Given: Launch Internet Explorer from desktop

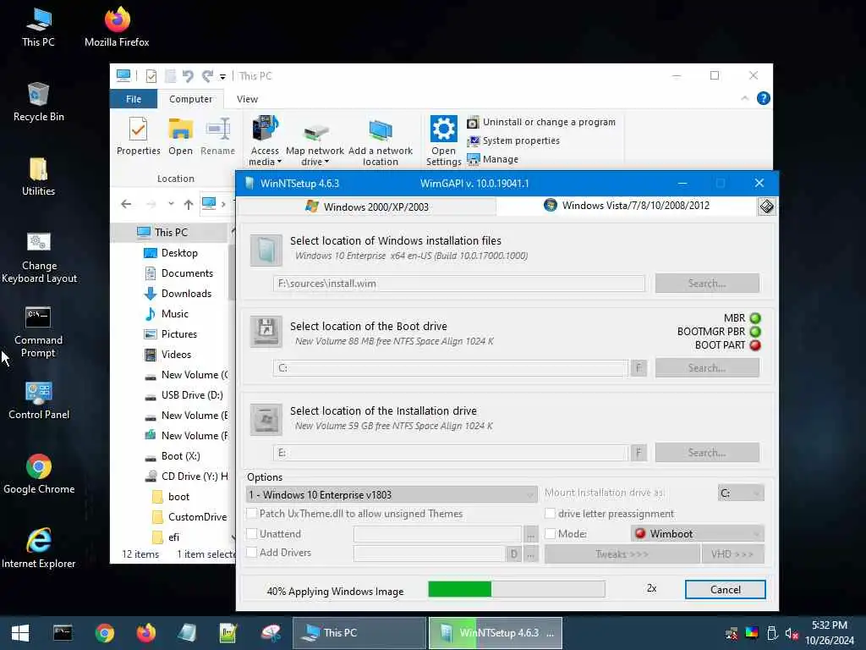Looking at the screenshot, I should [x=39, y=548].
